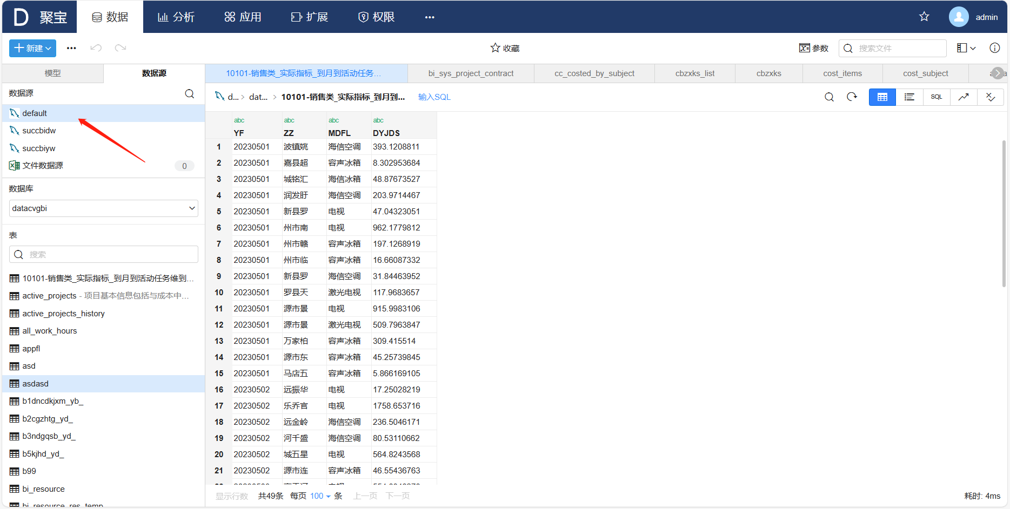
Task: Open table asdasd
Action: tap(104, 384)
